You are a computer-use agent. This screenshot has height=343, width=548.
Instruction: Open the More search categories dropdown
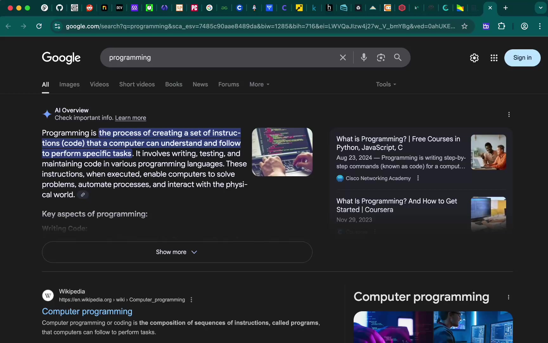point(259,84)
